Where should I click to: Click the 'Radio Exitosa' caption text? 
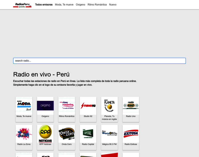pos(131,144)
